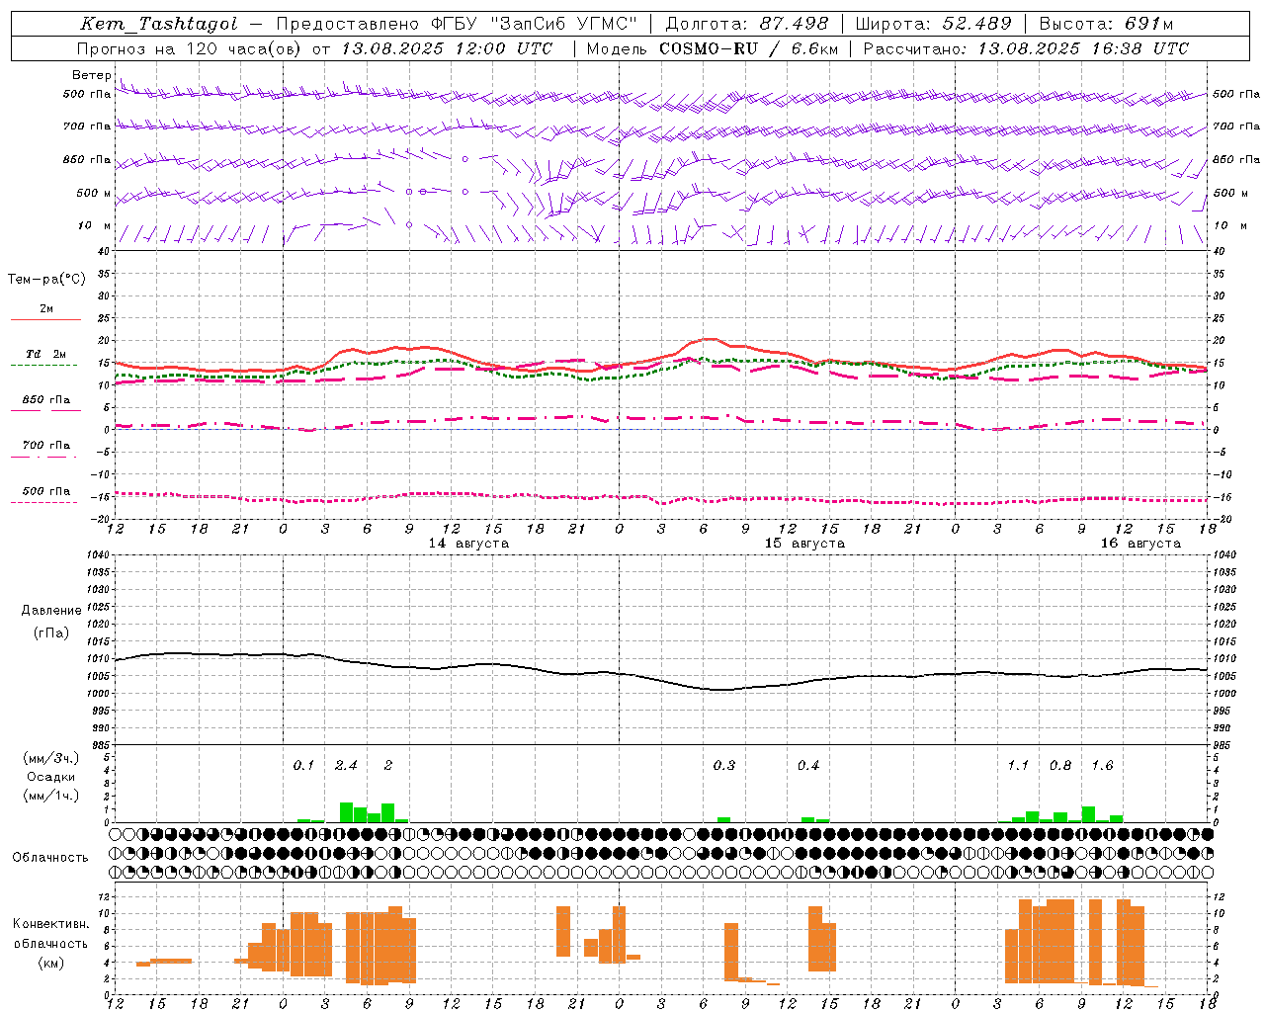
Task: Click the '10 м' wind level label
Action: [x=95, y=225]
